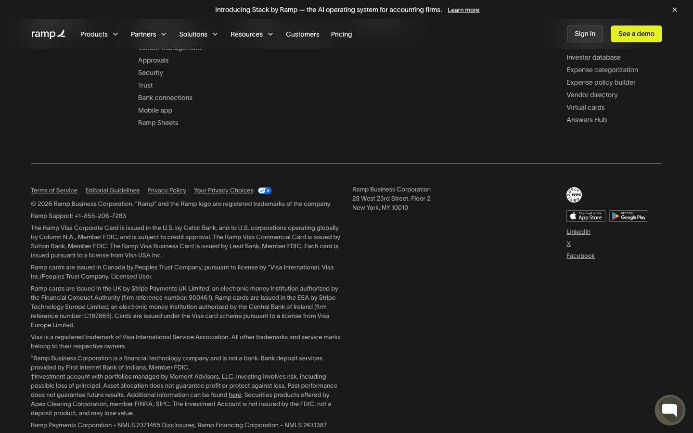Screen dimensions: 693x433
Task: Expand the Solutions dropdown menu
Action: pyautogui.click(x=198, y=34)
